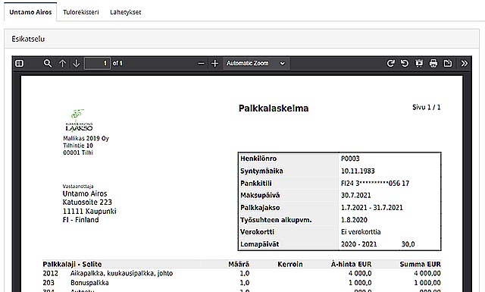Click the recipient name 'Untamo Airos' in document
485x292 pixels.
(85, 194)
